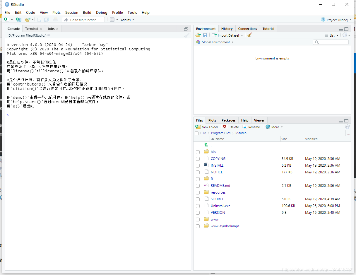Viewport: 356px width, 275px height.
Task: Close the Terminal tab
Action: (x=41, y=29)
